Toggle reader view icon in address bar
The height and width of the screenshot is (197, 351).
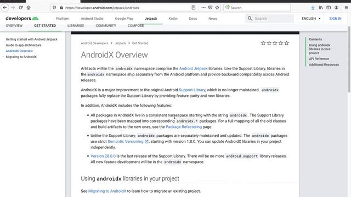coord(194,8)
